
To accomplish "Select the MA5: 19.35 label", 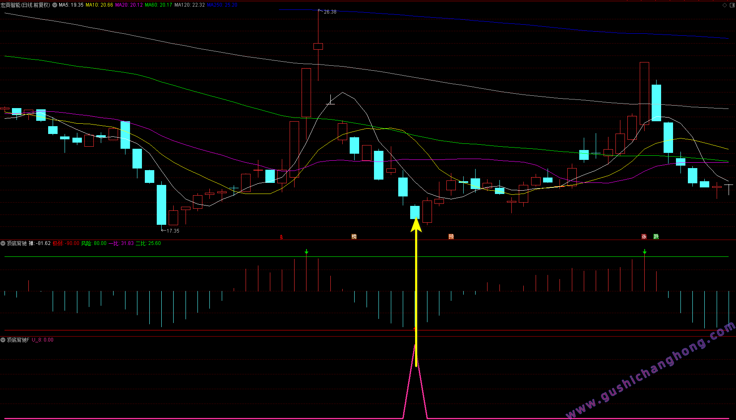I will tap(71, 5).
